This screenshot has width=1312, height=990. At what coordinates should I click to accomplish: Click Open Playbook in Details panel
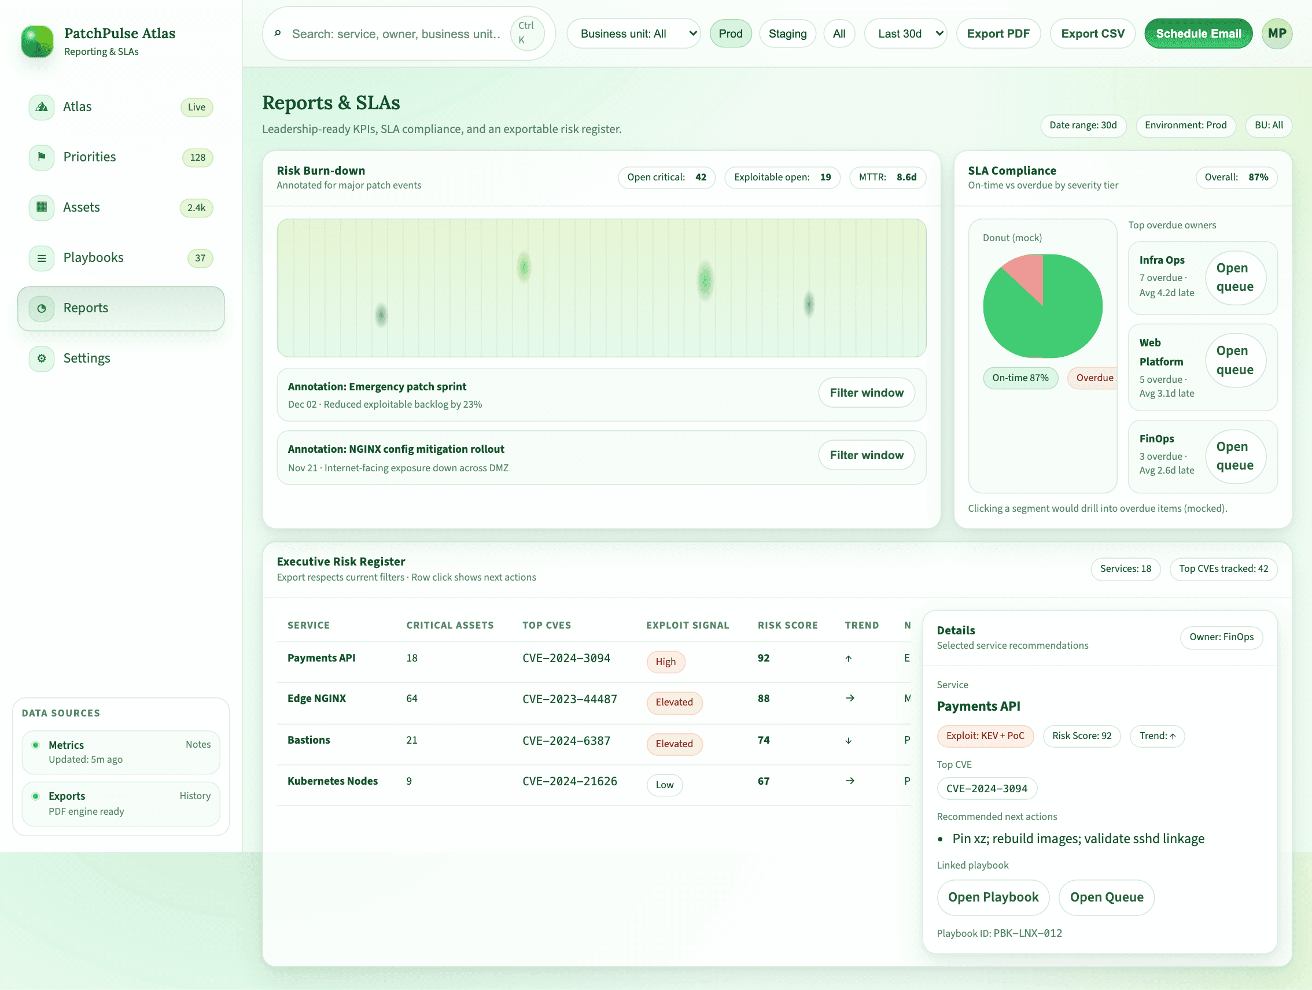992,897
